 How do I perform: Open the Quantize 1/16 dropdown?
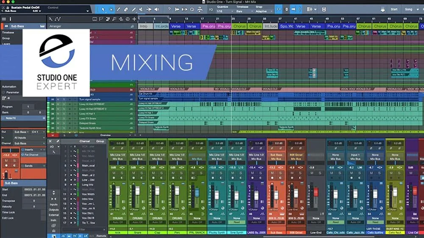224,11
